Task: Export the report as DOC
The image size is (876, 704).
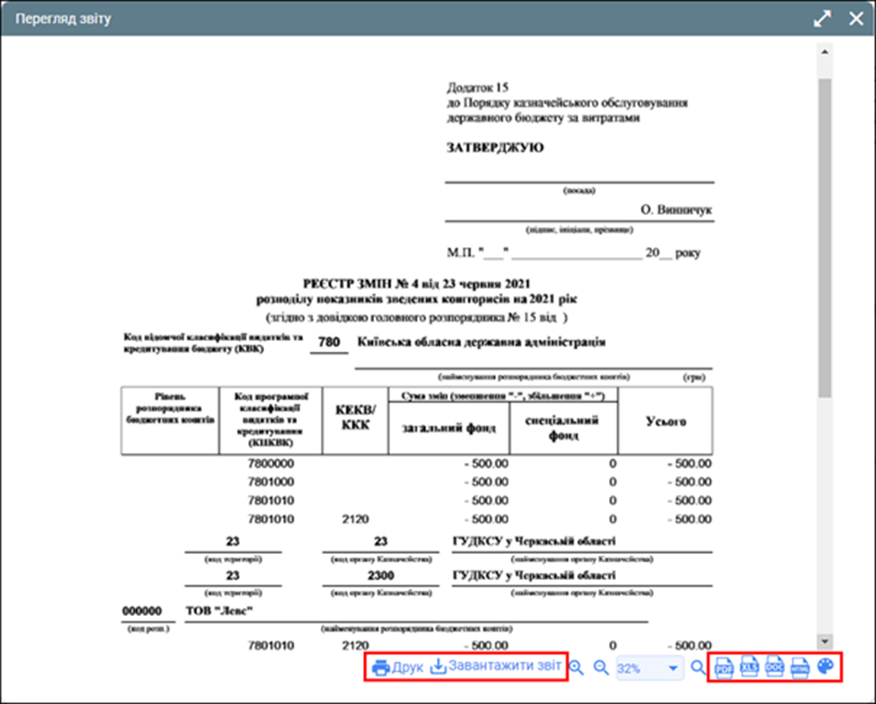Action: point(775,667)
